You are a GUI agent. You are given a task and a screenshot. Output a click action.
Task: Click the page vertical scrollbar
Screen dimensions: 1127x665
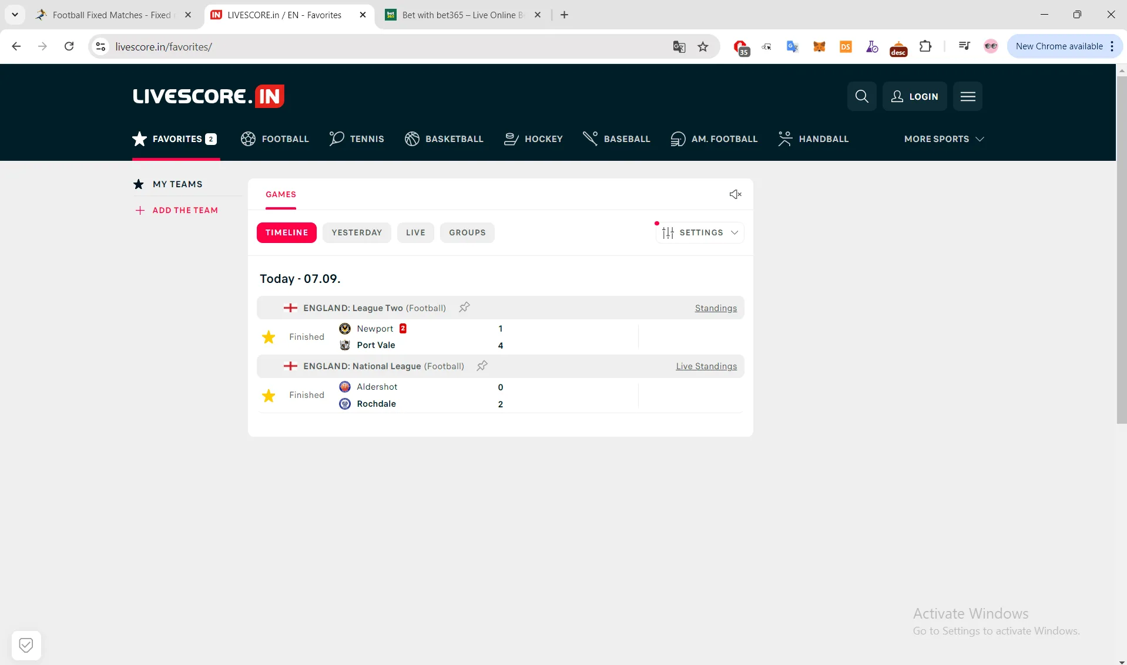click(1122, 249)
